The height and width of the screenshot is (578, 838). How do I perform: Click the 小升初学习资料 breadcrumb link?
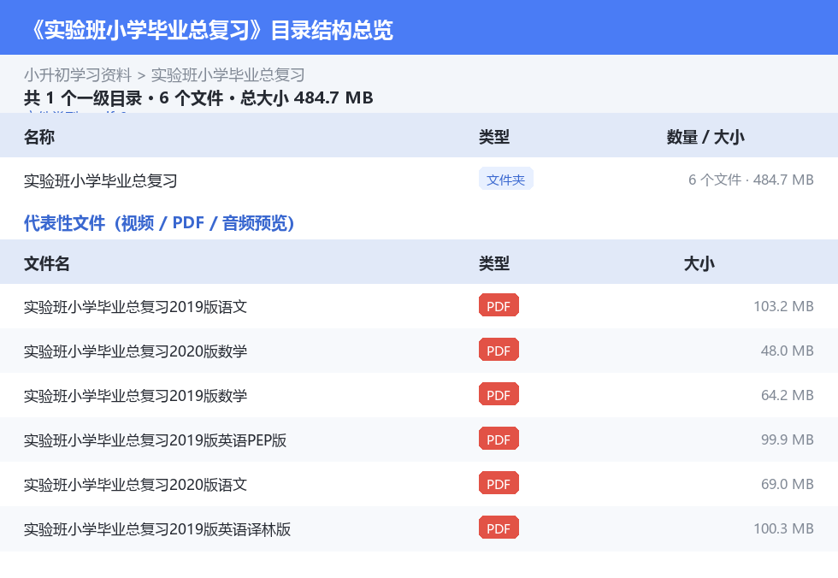(78, 75)
